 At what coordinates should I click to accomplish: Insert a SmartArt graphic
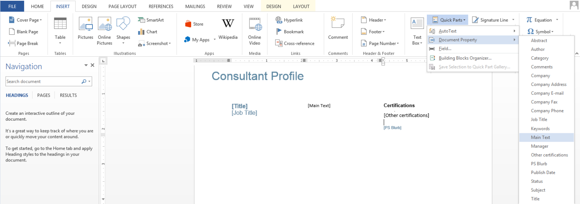tap(151, 20)
